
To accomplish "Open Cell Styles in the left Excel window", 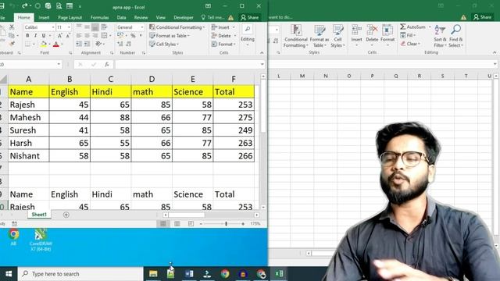I will (x=164, y=44).
